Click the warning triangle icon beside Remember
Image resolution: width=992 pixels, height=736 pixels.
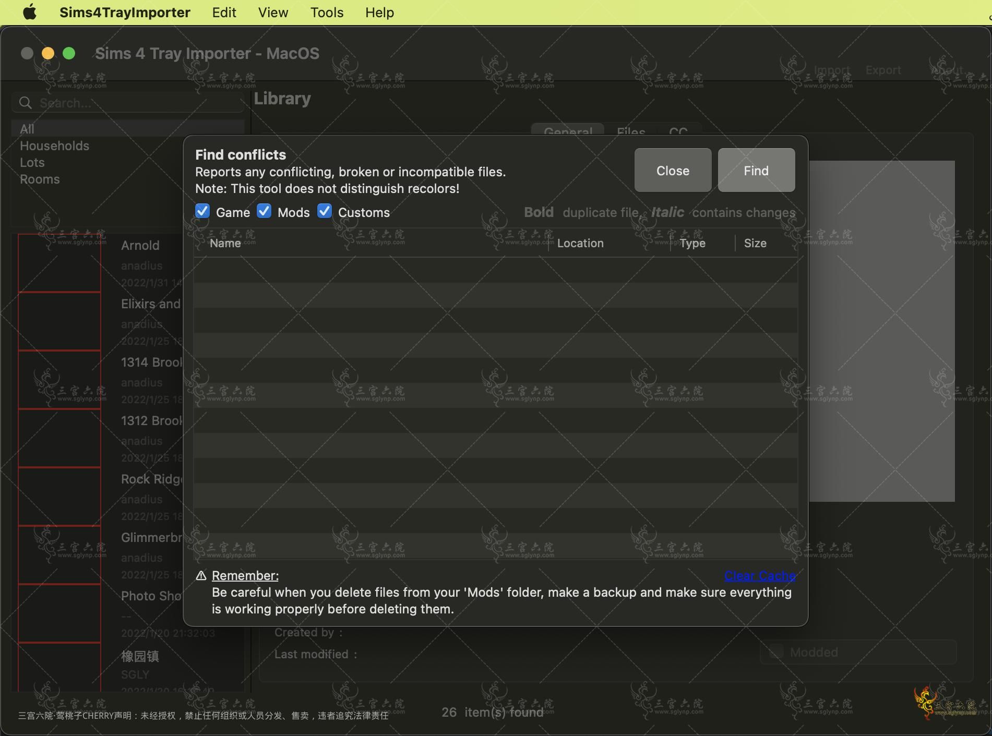[201, 576]
